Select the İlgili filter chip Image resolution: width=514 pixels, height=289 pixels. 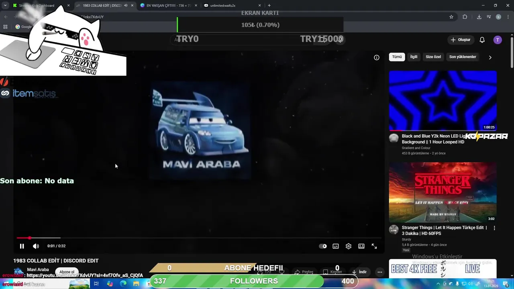(414, 57)
